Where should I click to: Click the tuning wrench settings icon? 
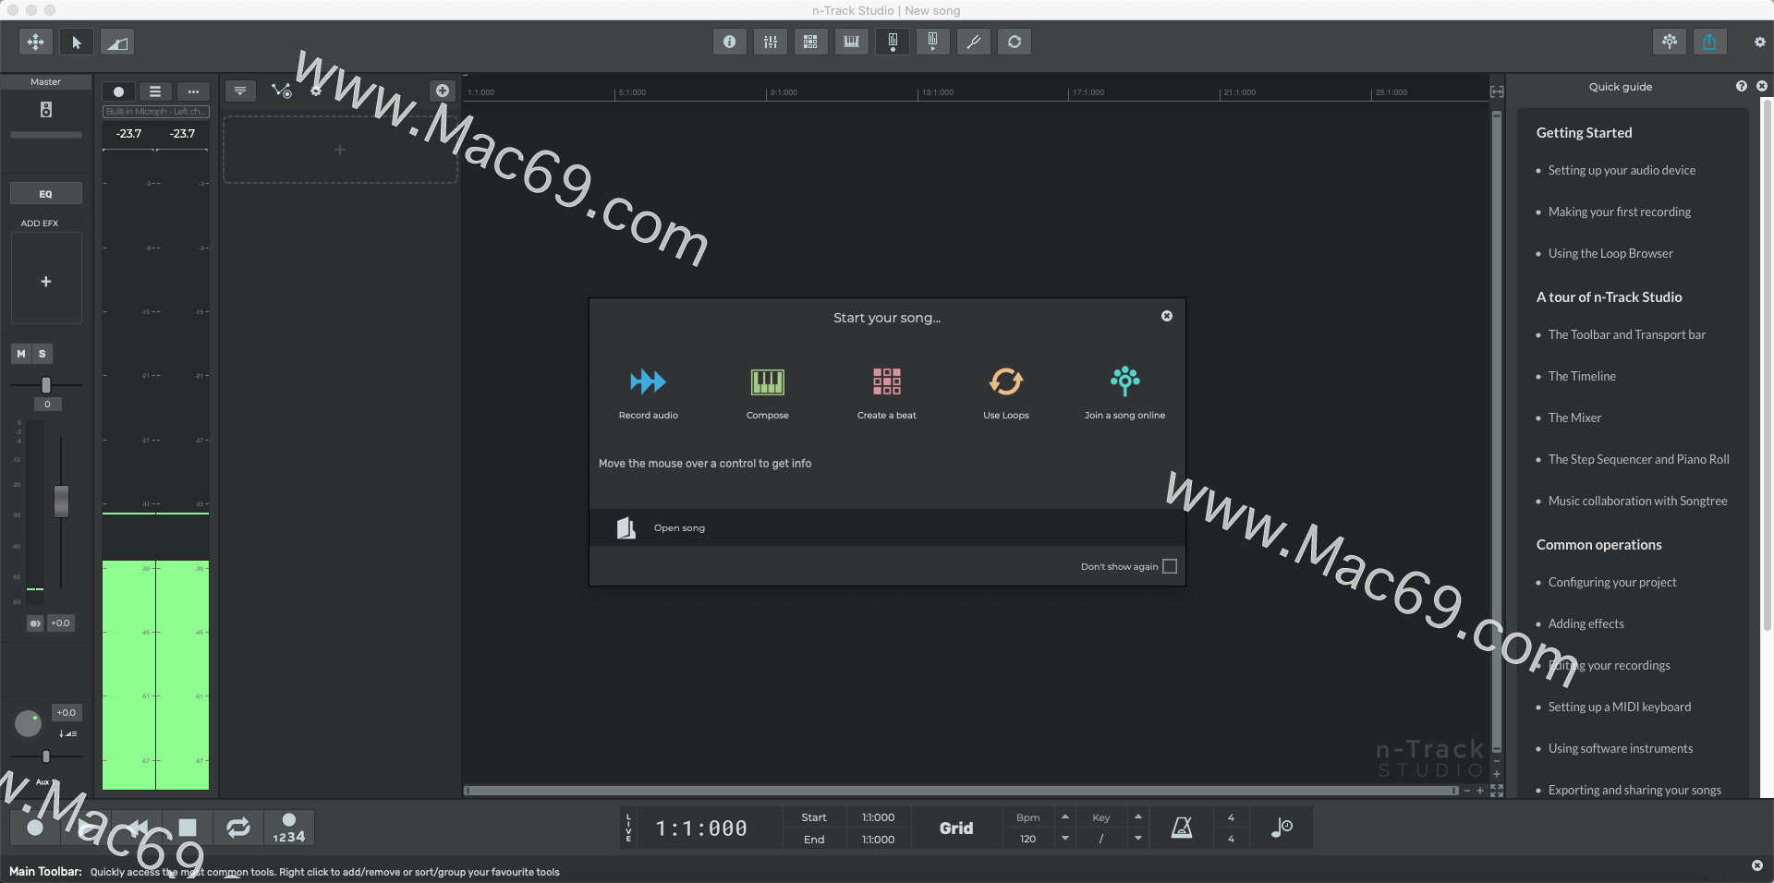pyautogui.click(x=974, y=42)
